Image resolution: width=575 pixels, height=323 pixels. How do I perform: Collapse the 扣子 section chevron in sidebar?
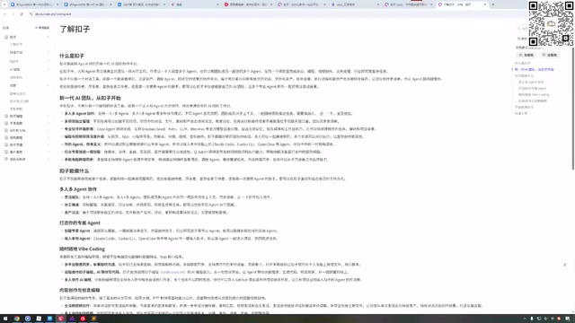pyautogui.click(x=48, y=37)
